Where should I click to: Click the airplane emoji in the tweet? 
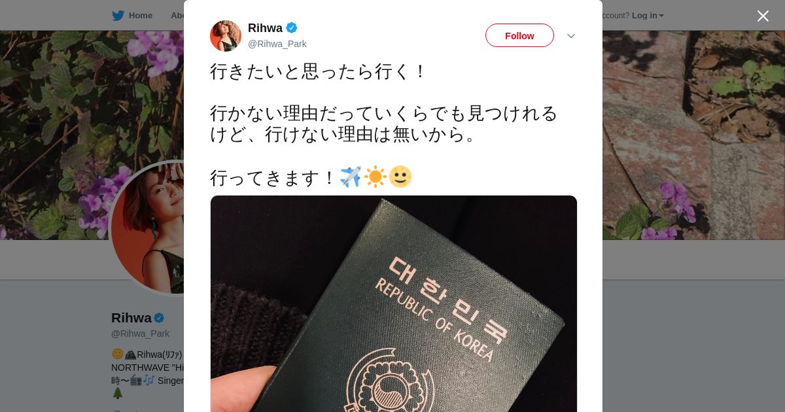[351, 177]
